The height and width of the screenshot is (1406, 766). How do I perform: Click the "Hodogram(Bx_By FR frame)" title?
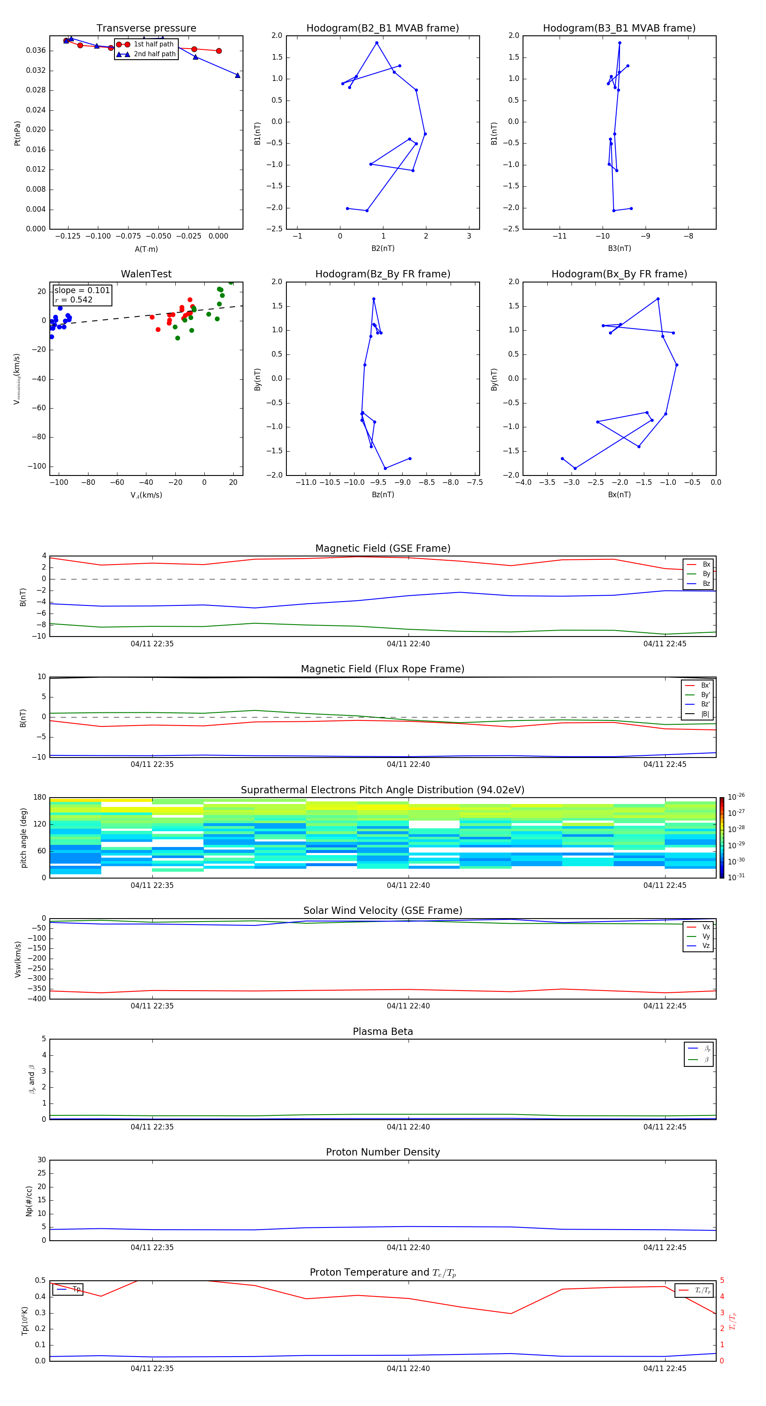tap(619, 274)
